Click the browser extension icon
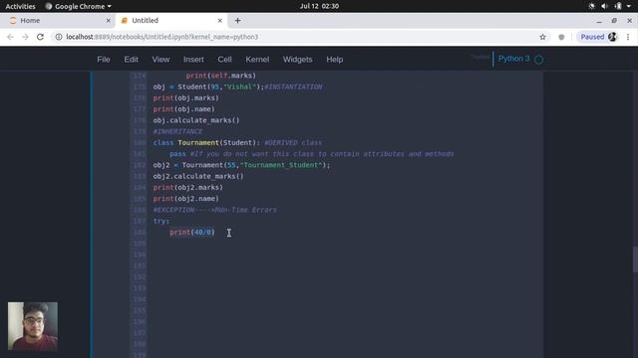Image resolution: width=638 pixels, height=358 pixels. (561, 37)
